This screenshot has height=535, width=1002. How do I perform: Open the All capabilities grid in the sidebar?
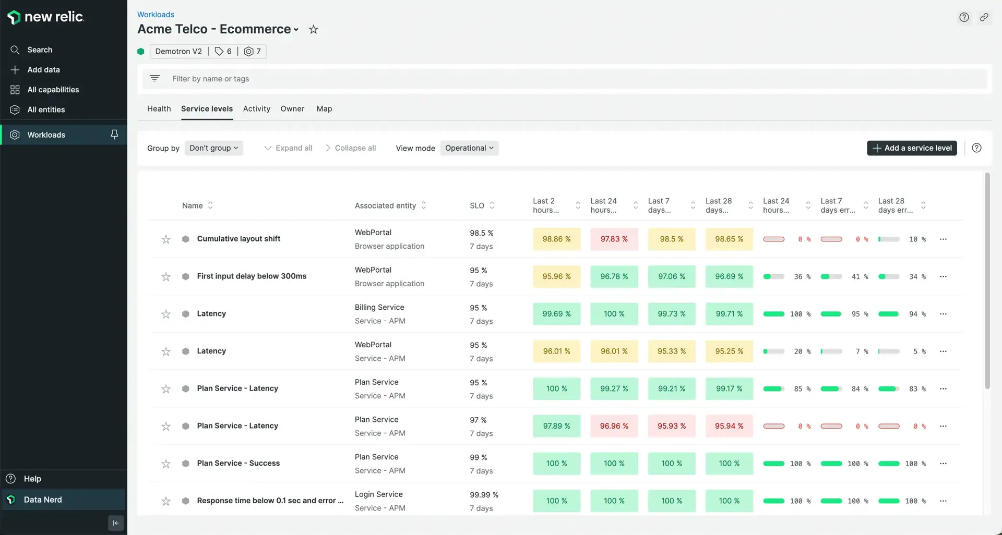(53, 90)
